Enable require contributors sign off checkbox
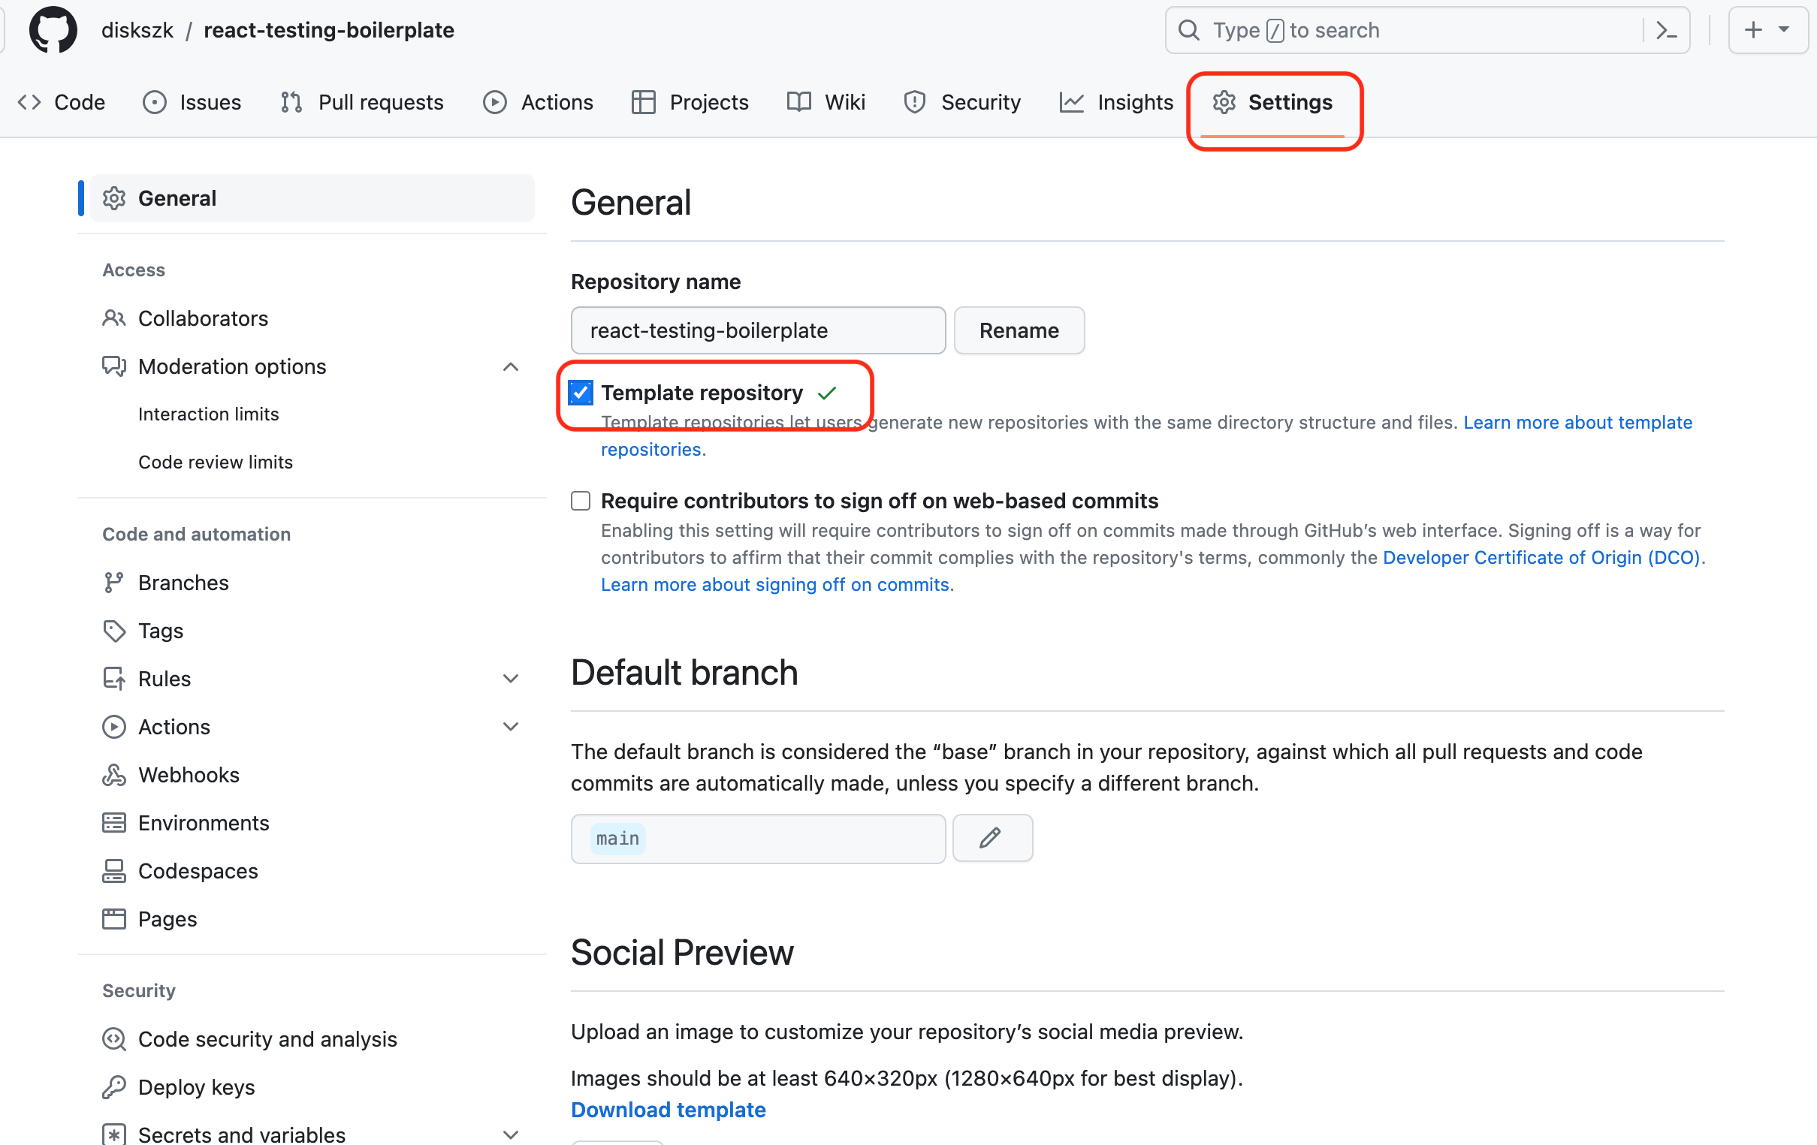This screenshot has width=1817, height=1145. point(581,501)
